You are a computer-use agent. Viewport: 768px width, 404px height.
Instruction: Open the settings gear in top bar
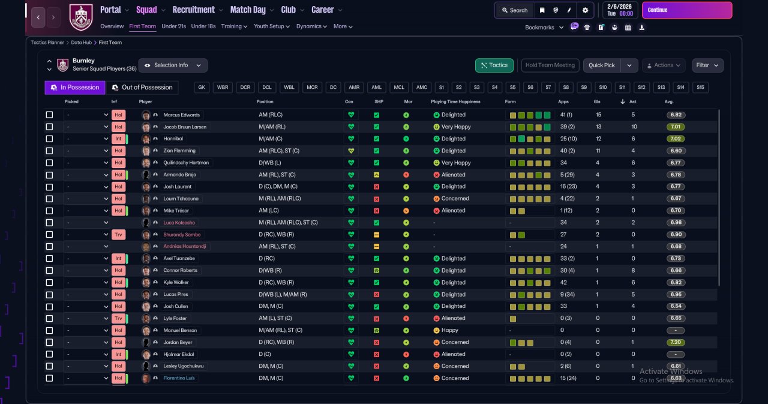click(x=586, y=10)
